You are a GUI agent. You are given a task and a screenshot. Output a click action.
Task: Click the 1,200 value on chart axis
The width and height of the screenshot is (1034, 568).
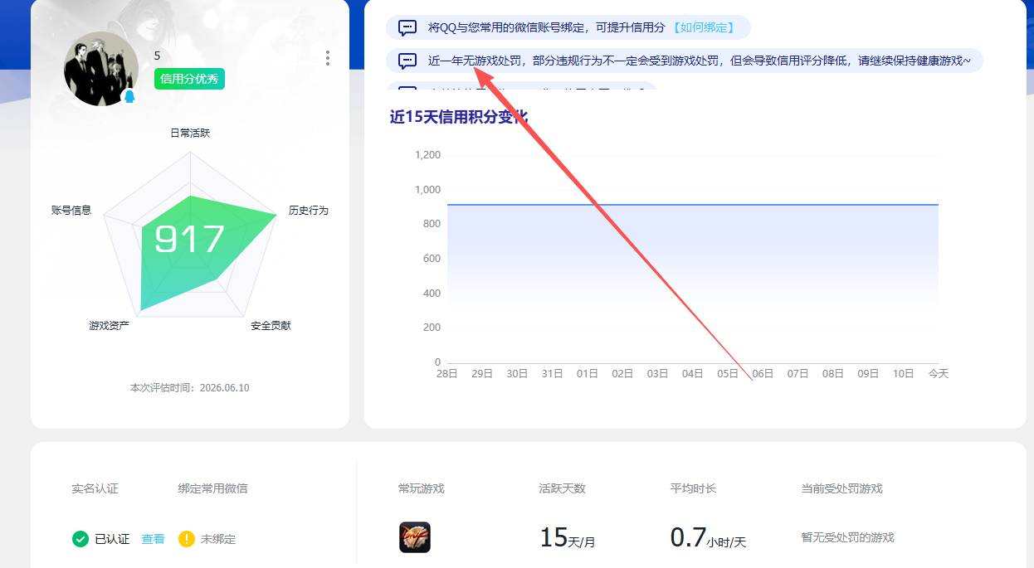click(428, 155)
